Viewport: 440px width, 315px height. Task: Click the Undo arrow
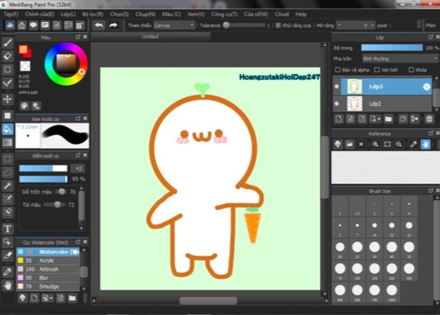click(99, 25)
